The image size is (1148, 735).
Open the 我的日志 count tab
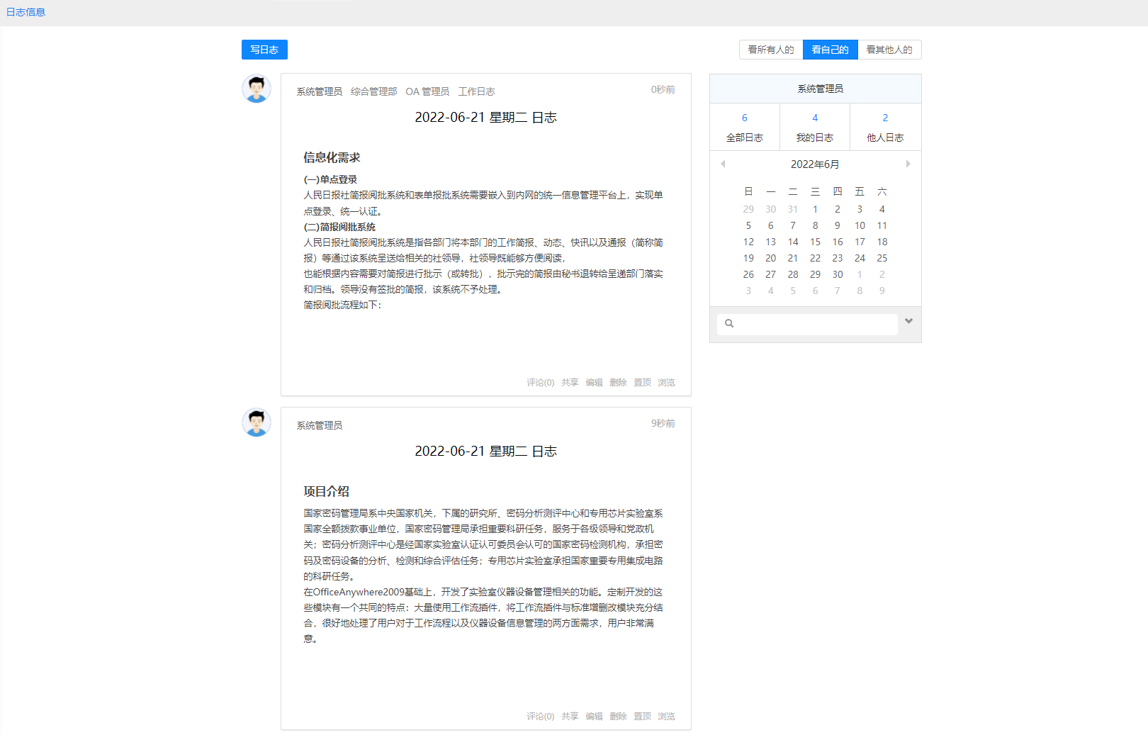pos(815,128)
